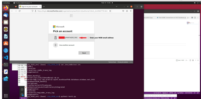
Task: Click the VS Code minimap preview
Action: pos(193,23)
